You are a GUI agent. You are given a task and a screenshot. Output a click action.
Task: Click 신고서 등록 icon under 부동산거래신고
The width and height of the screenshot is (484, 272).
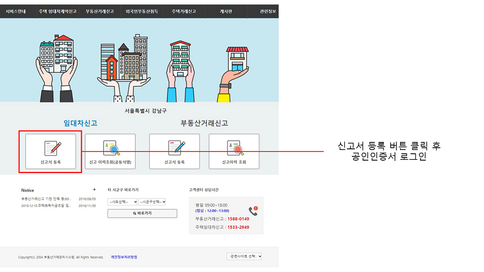175,148
